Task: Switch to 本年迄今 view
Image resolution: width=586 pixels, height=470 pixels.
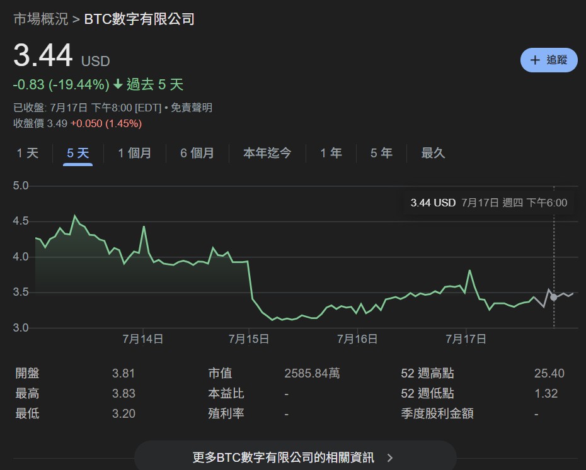Action: (x=267, y=152)
